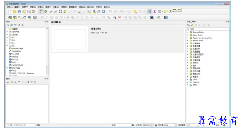This screenshot has width=241, height=132.
Task: Select the Zoom Out magnifier tool
Action: [x=55, y=12]
